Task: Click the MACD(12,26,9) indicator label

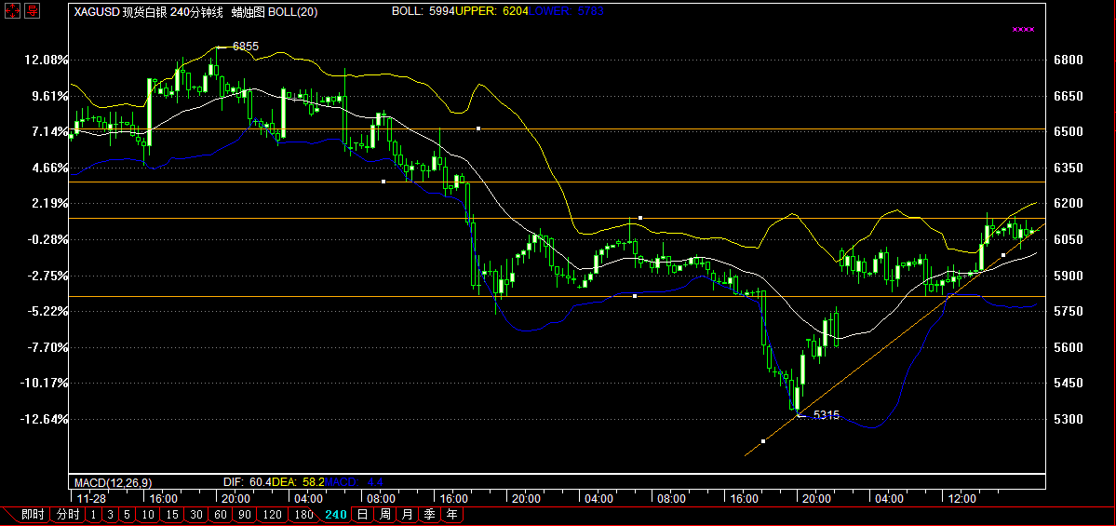Action: point(114,482)
